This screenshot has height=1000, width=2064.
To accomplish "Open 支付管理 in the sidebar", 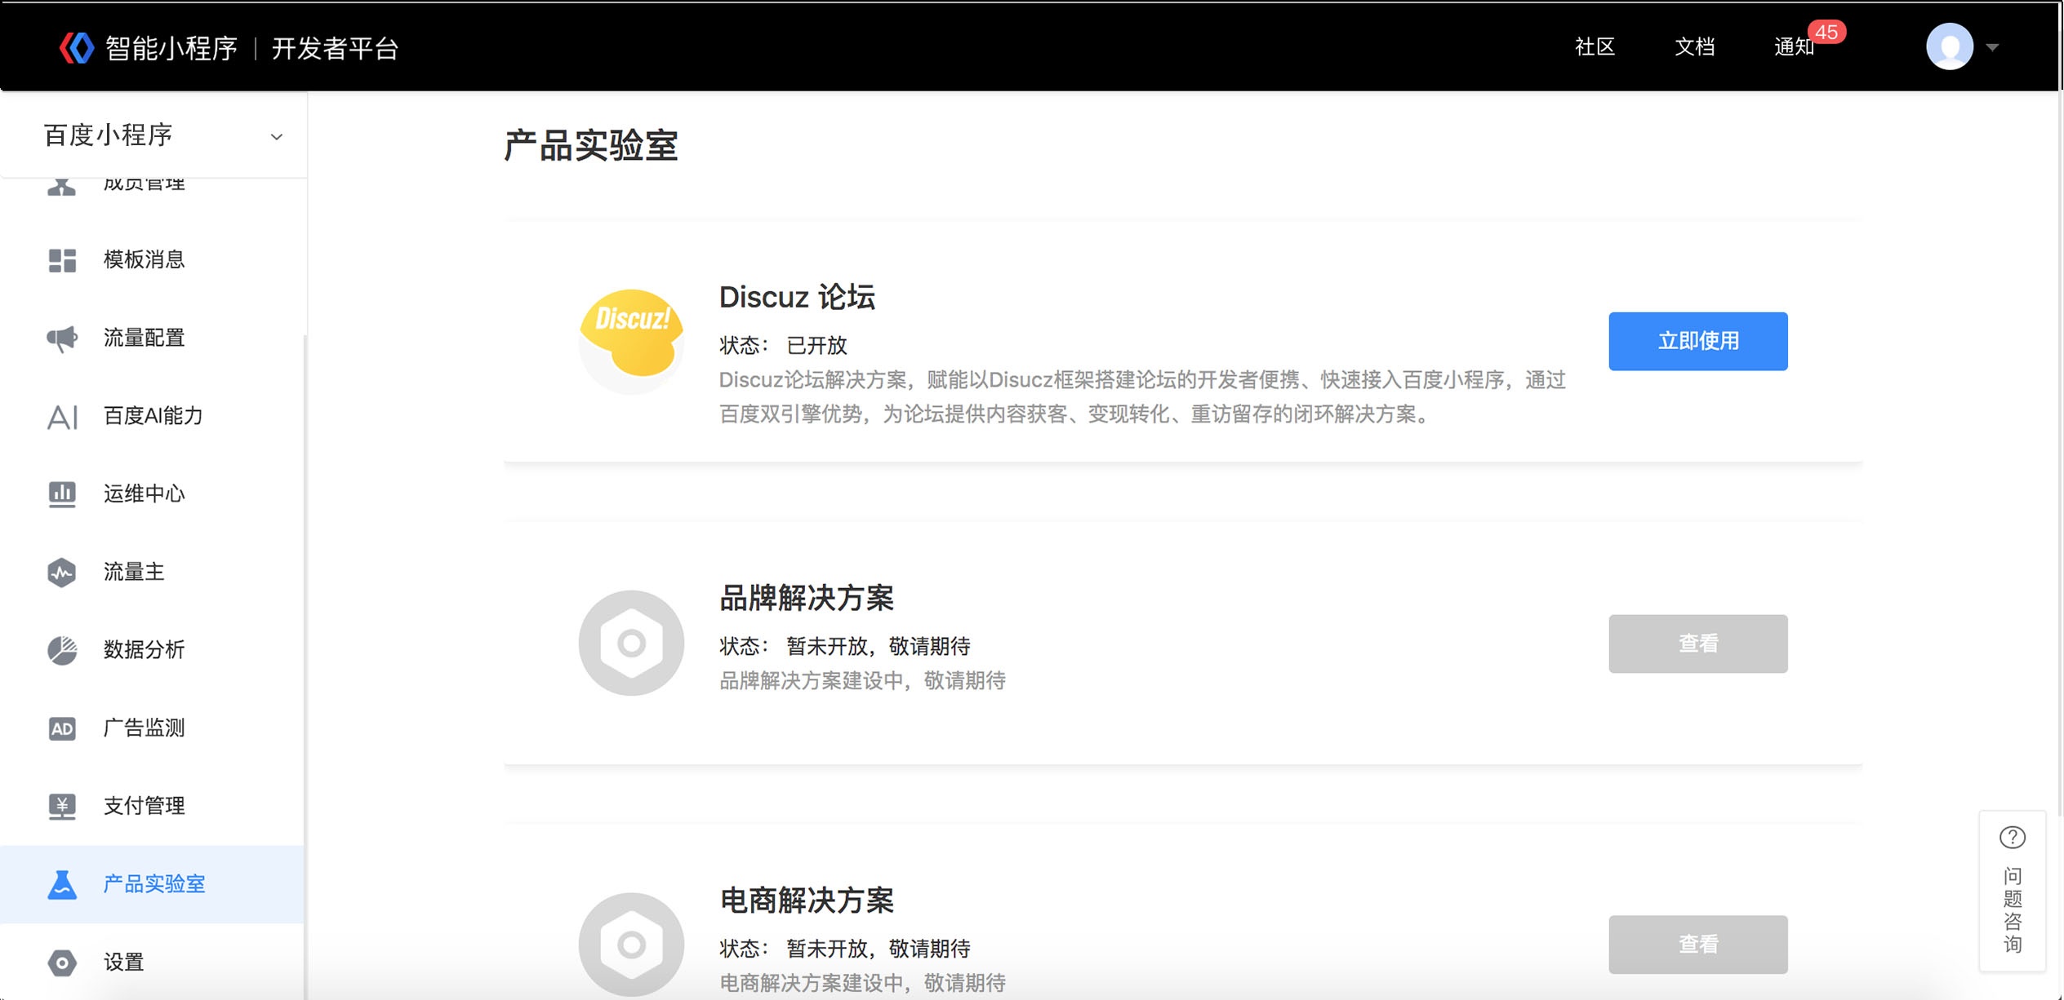I will pos(153,806).
